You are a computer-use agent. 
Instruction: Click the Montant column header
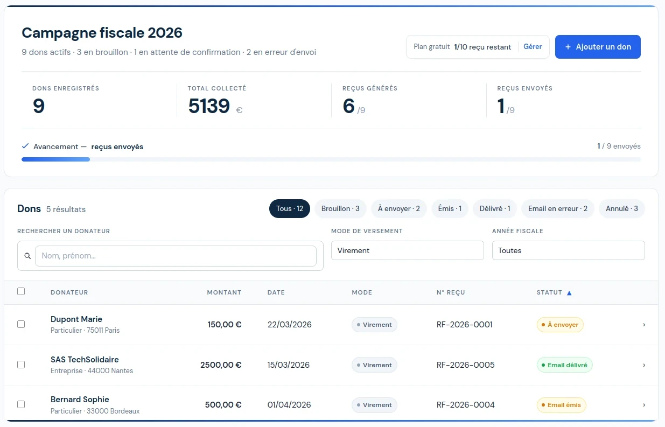224,292
